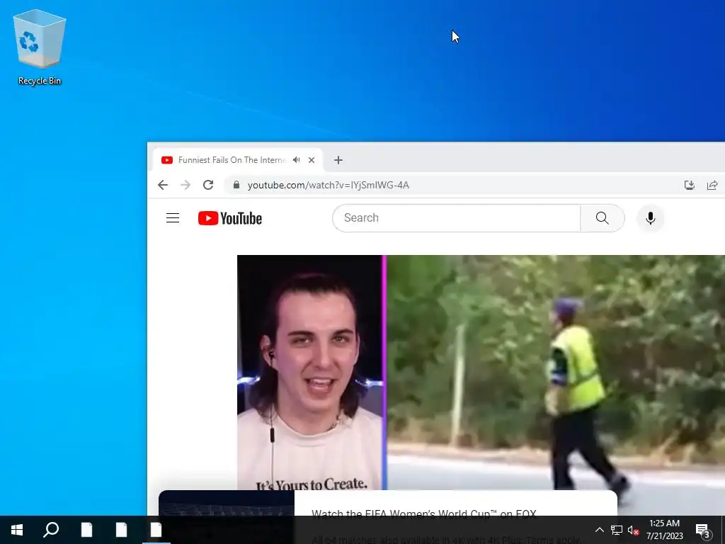The width and height of the screenshot is (725, 544).
Task: Mute the tab using the speaker icon
Action: click(x=297, y=160)
